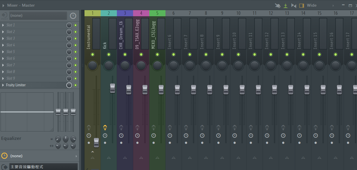357x170 pixels.
Task: Click the latency clock icon on Insert 6
Action: click(x=170, y=136)
